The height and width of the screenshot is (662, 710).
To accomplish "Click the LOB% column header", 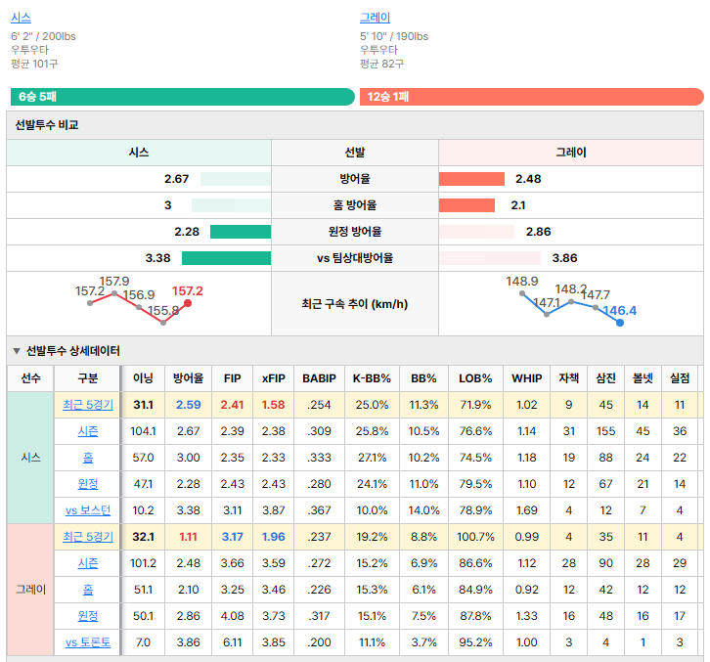I will (475, 378).
